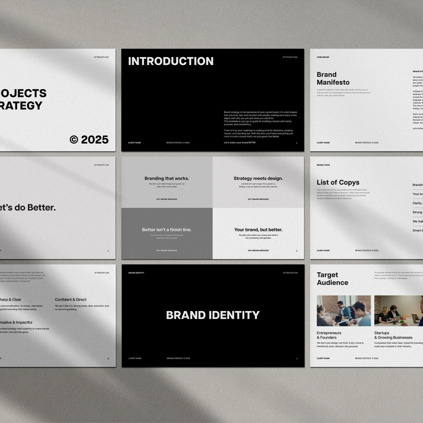Click CLIENT NAME on the Introduction slide
423x423 pixels.
(x=134, y=143)
